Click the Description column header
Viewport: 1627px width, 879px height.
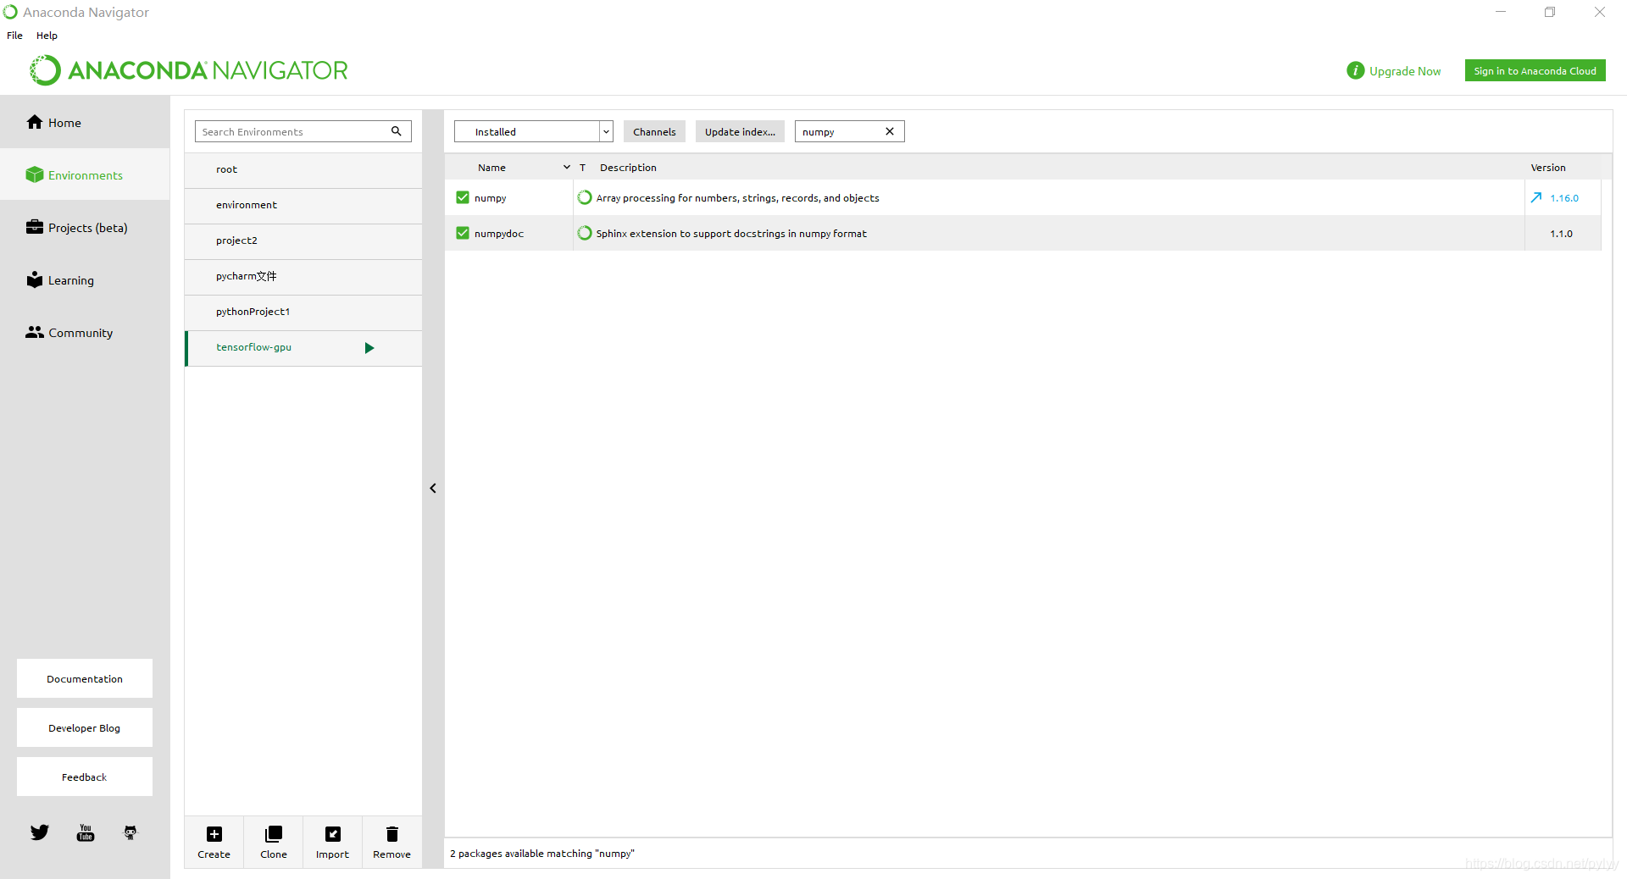[x=628, y=168]
